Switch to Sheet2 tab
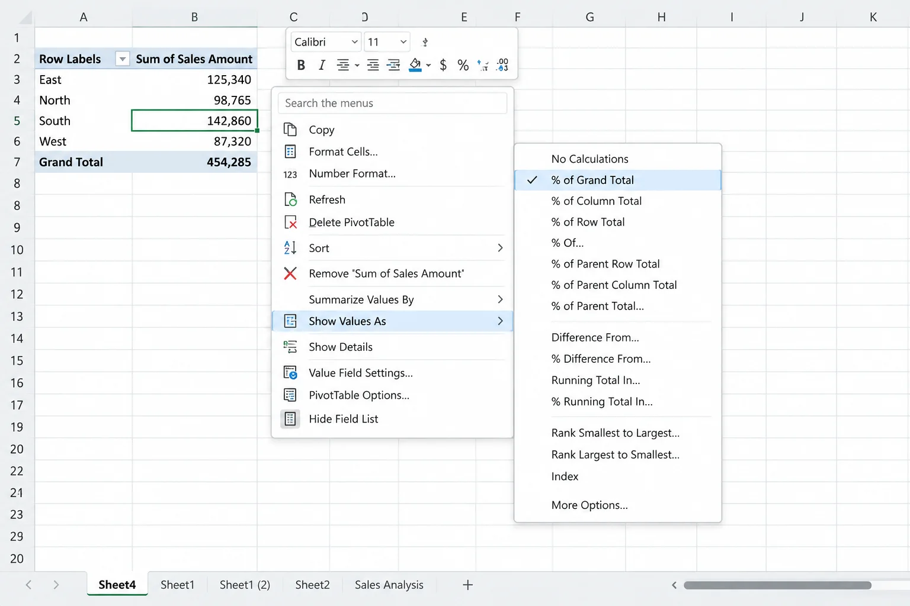The image size is (910, 606). tap(312, 585)
